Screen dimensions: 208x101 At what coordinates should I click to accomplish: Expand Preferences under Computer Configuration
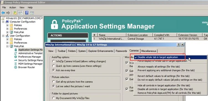(7, 29)
